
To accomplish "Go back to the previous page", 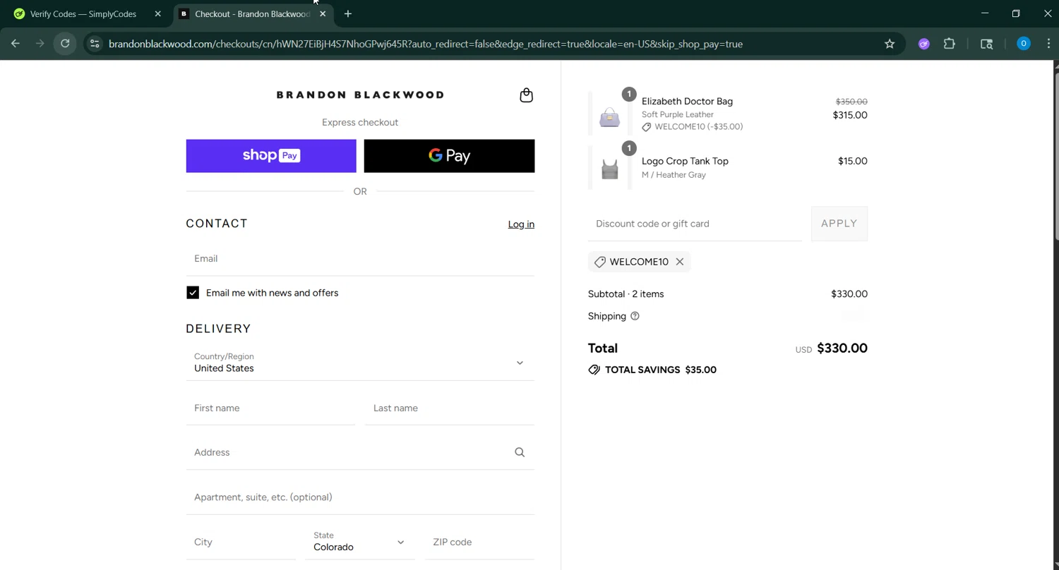I will point(16,44).
